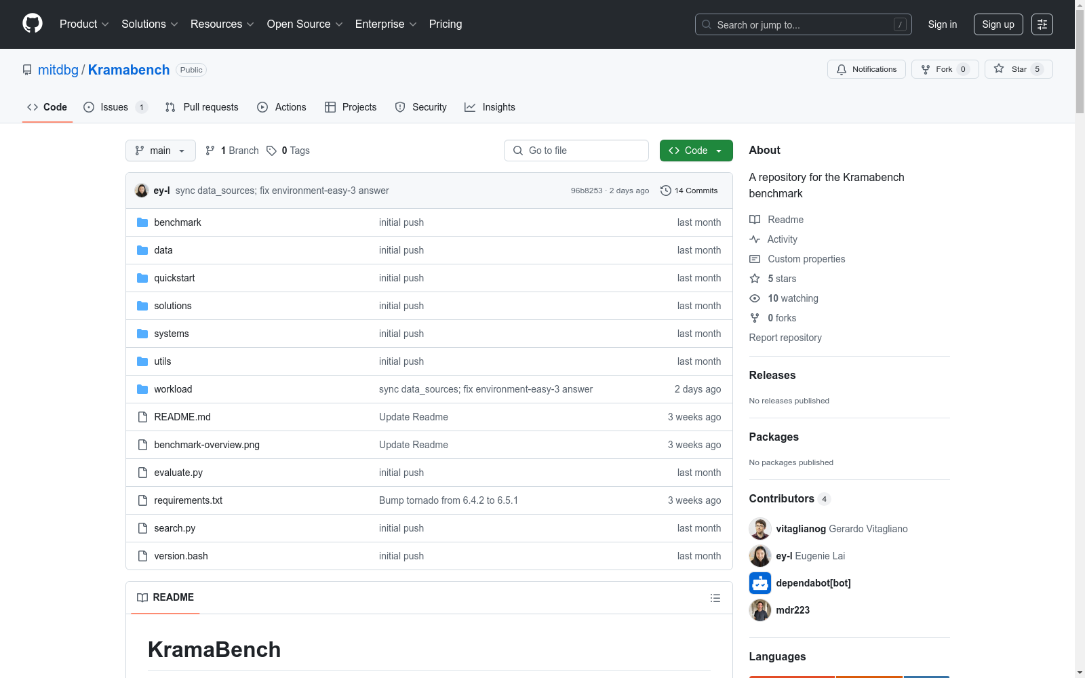Viewport: 1085px width, 678px height.
Task: Click the search magnifier icon
Action: 707,24
